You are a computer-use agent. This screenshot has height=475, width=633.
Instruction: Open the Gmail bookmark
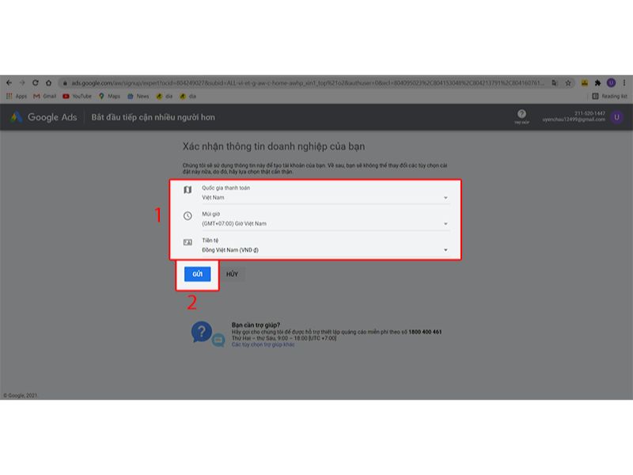pos(44,96)
